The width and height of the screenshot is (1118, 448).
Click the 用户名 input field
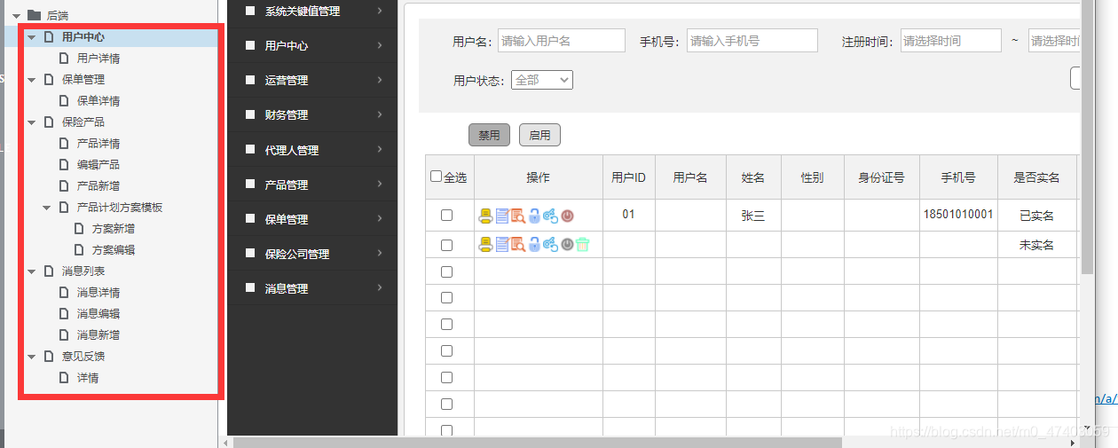(562, 41)
